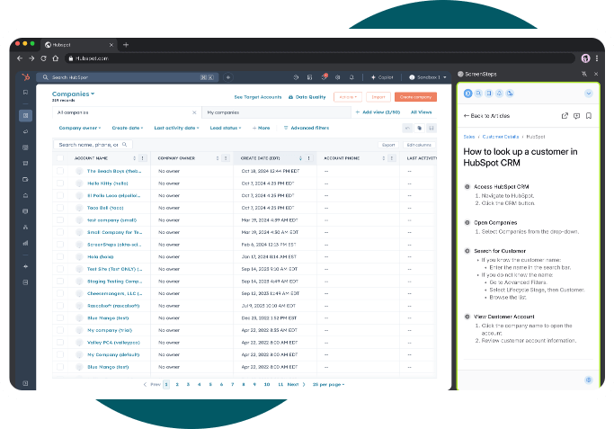Click the browser forward arrow

31,58
